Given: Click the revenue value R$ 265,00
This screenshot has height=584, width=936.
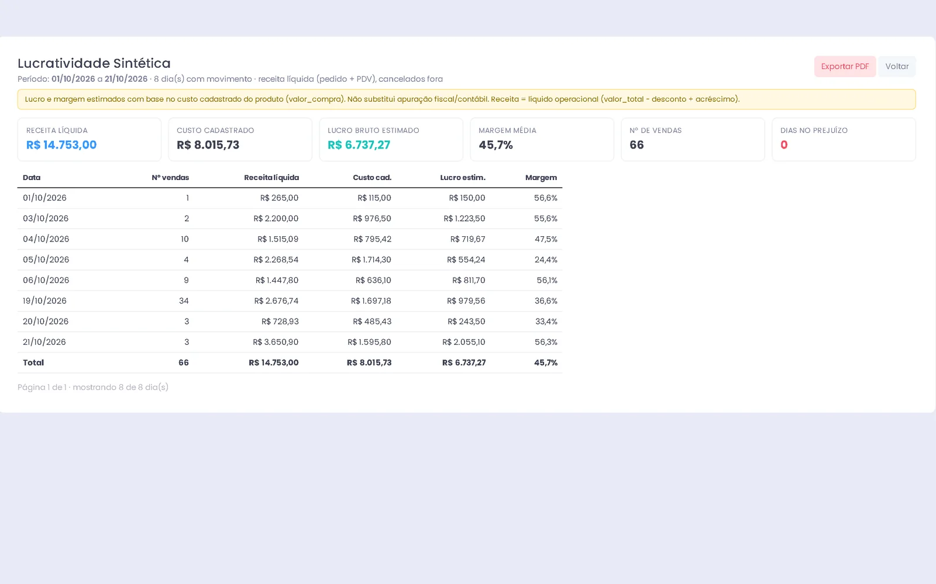Looking at the screenshot, I should (x=279, y=198).
